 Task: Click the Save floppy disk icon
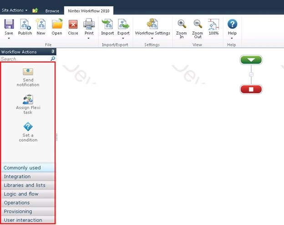coord(9,24)
